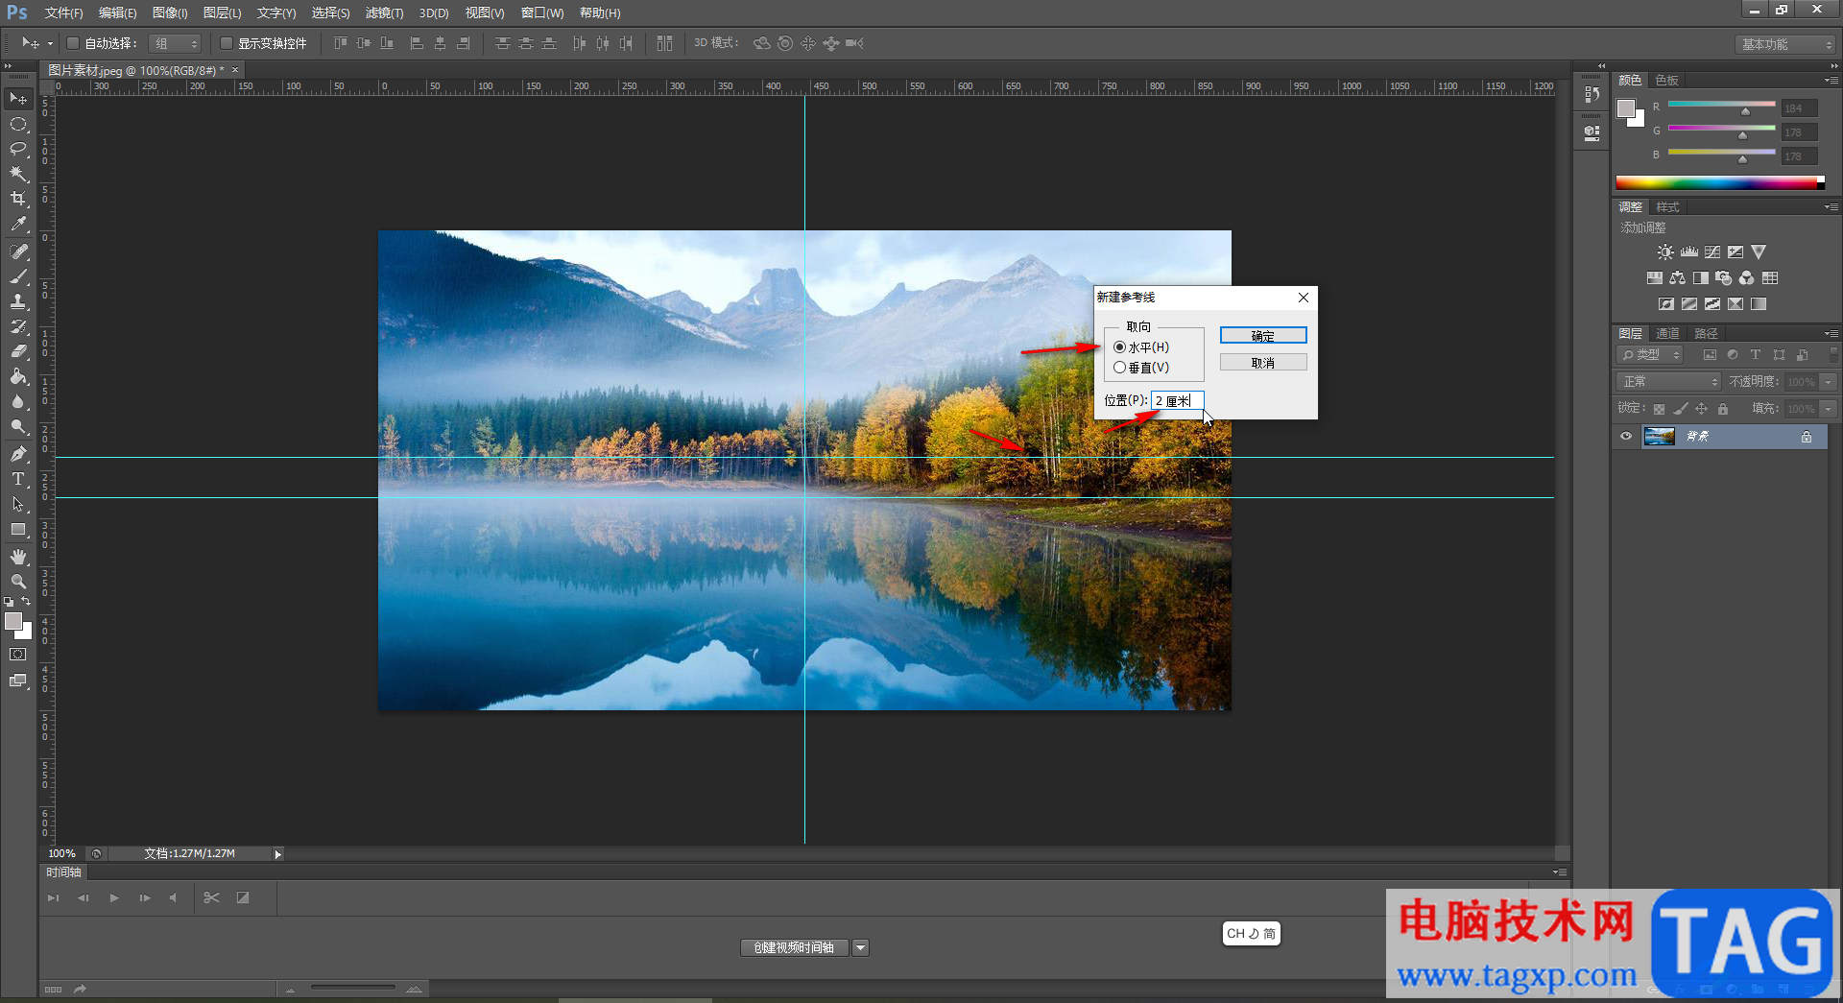Image resolution: width=1843 pixels, height=1003 pixels.
Task: Close the 新建参考线 dialog
Action: [x=1304, y=298]
